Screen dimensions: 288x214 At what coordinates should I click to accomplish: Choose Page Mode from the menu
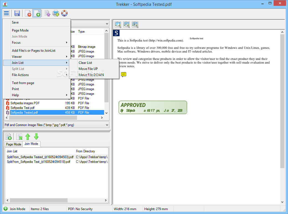(x=37, y=30)
